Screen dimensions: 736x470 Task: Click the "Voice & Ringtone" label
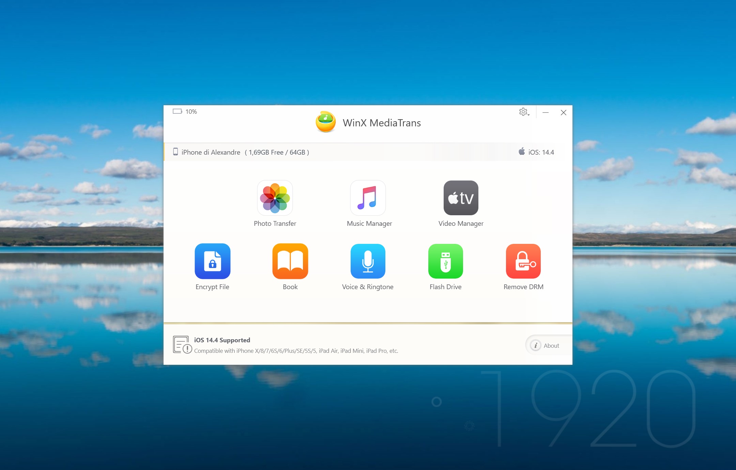pos(368,287)
